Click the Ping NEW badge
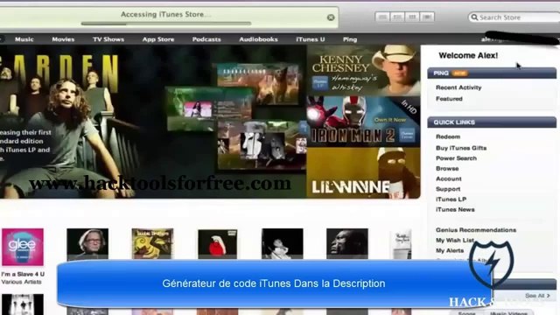Image resolution: width=560 pixels, height=315 pixels. click(x=459, y=73)
